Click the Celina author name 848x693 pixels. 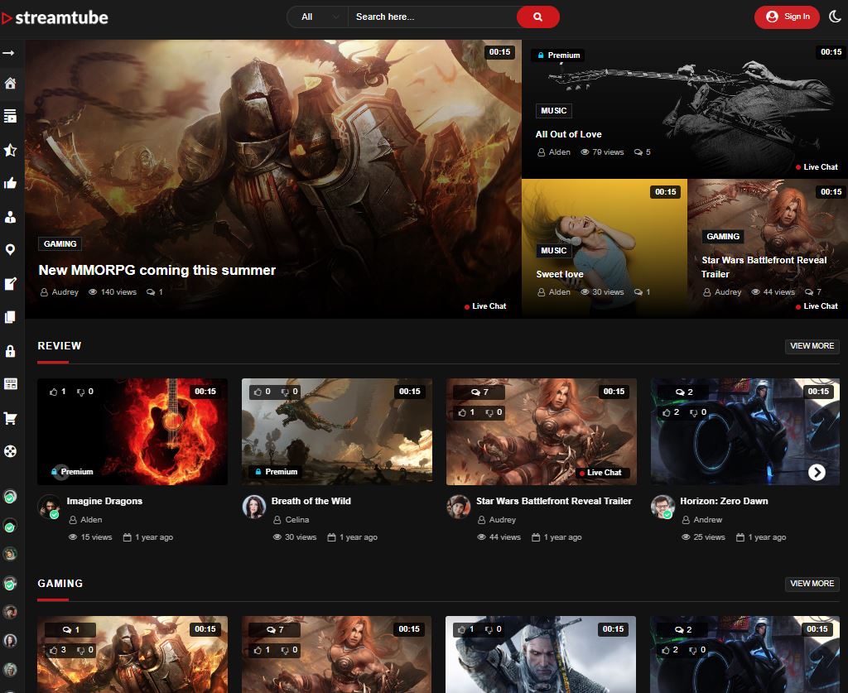point(297,519)
